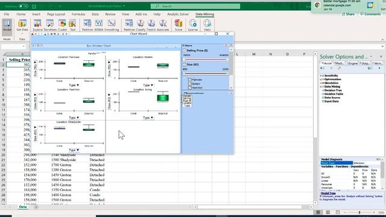Adjust the zoom slider in status bar
Image resolution: width=386 pixels, height=217 pixels.
point(359,212)
